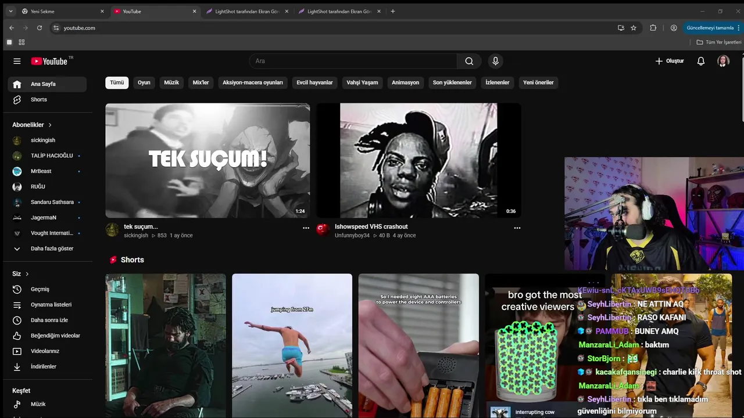Play the TEK SUÇUM video thumbnail

pyautogui.click(x=208, y=160)
